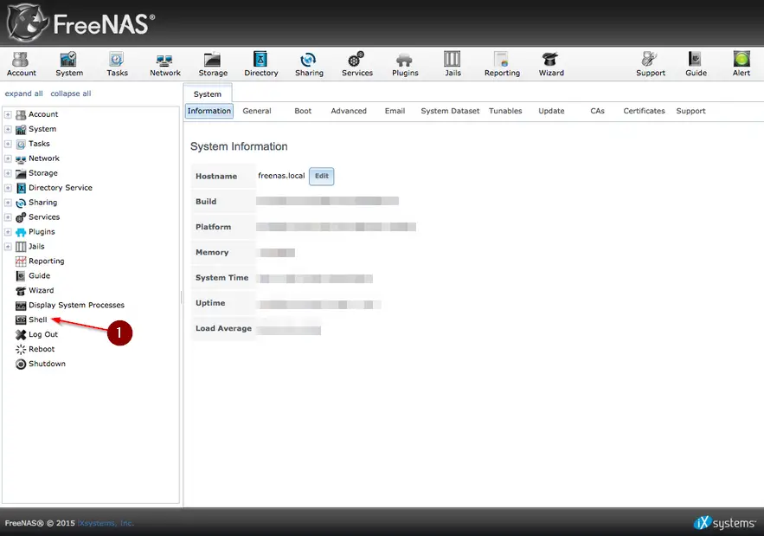Switch to the Information tab
This screenshot has width=764, height=536.
(x=209, y=111)
